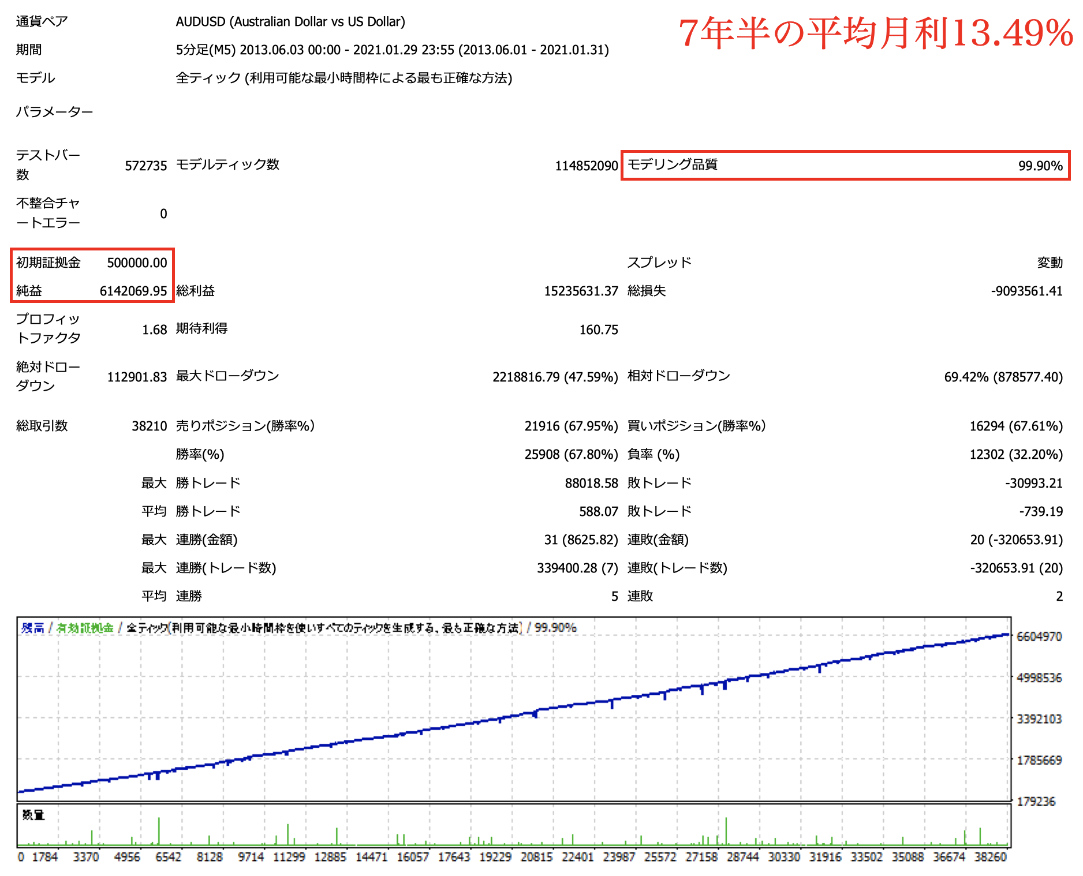This screenshot has width=1083, height=876.
Task: Click the 38260 tick on the x-axis
Action: coord(990,857)
